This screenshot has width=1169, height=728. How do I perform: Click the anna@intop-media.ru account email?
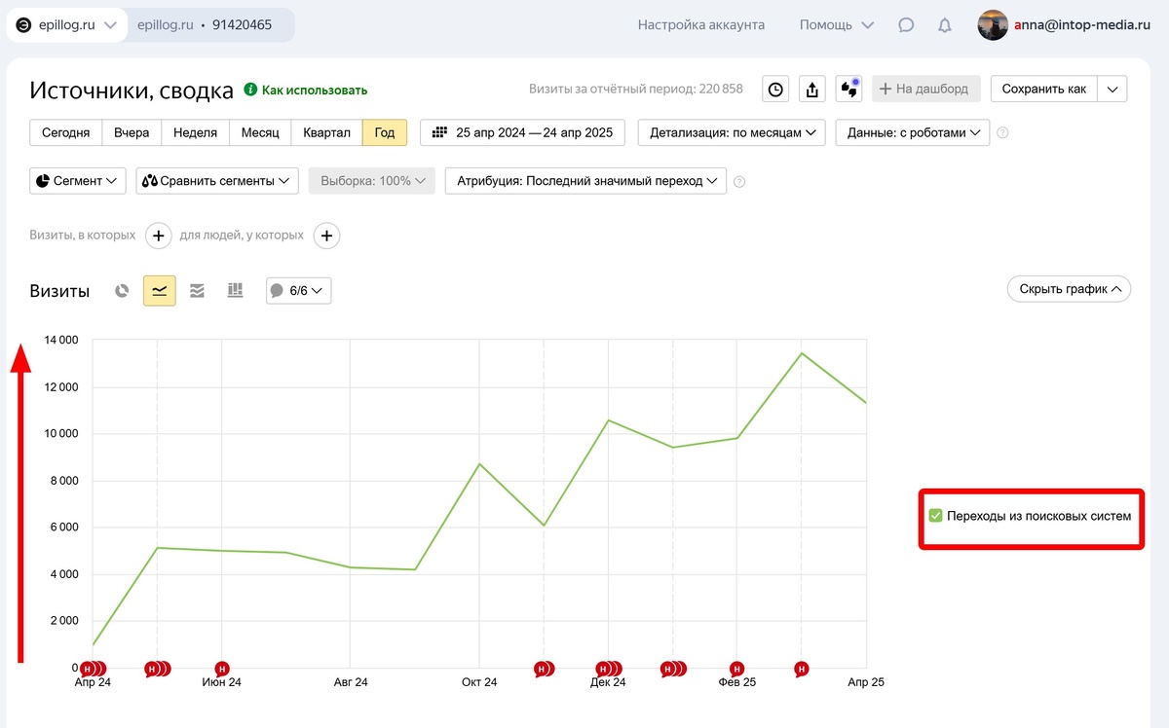click(1083, 25)
